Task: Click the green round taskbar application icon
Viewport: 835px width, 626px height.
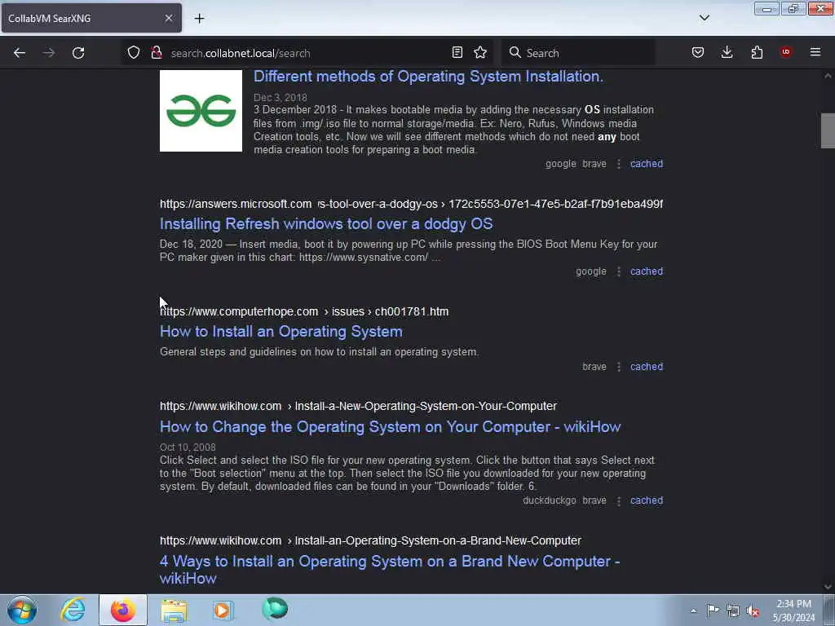Action: tap(275, 609)
